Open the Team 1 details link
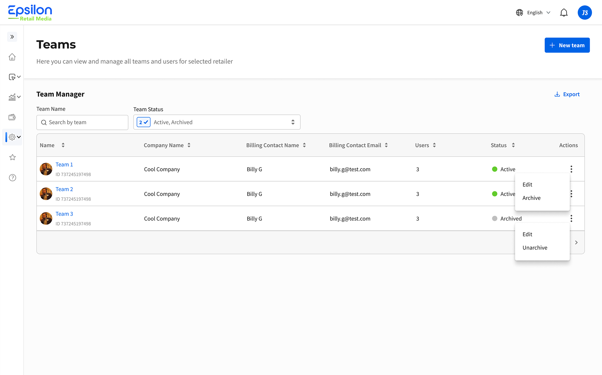Image resolution: width=602 pixels, height=375 pixels. coord(64,164)
